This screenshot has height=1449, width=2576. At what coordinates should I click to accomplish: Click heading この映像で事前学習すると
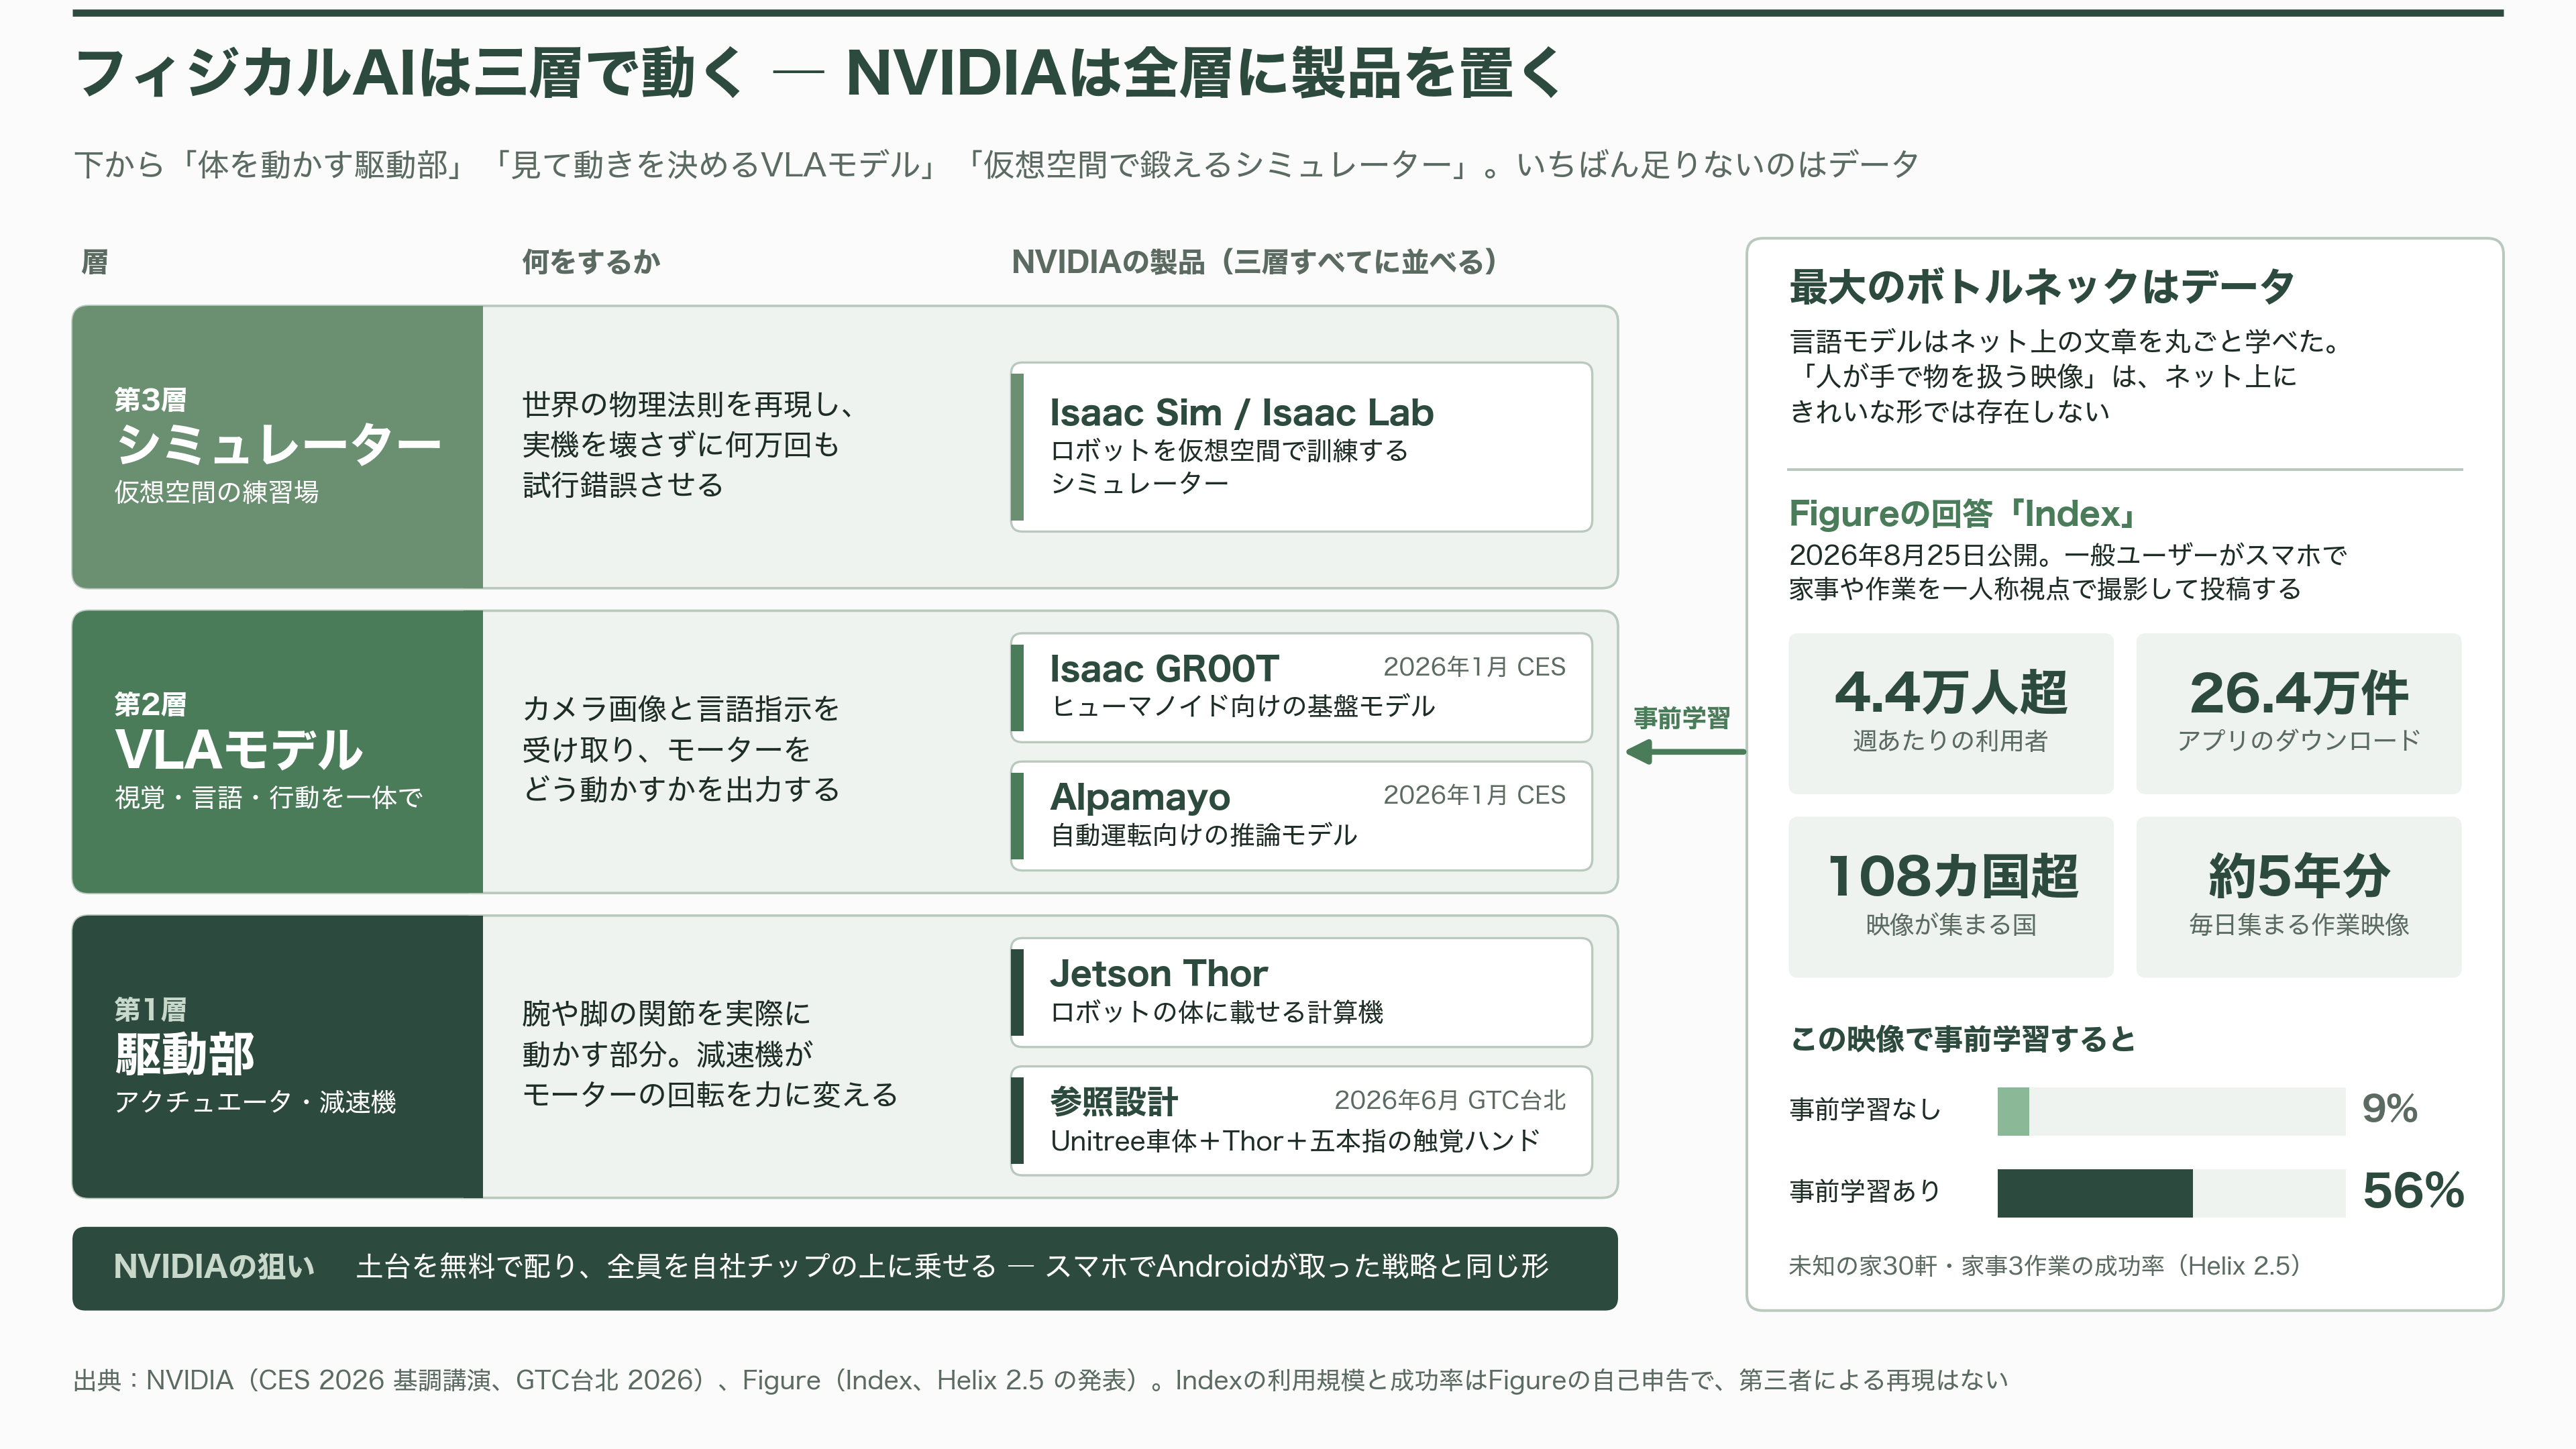(1962, 1040)
